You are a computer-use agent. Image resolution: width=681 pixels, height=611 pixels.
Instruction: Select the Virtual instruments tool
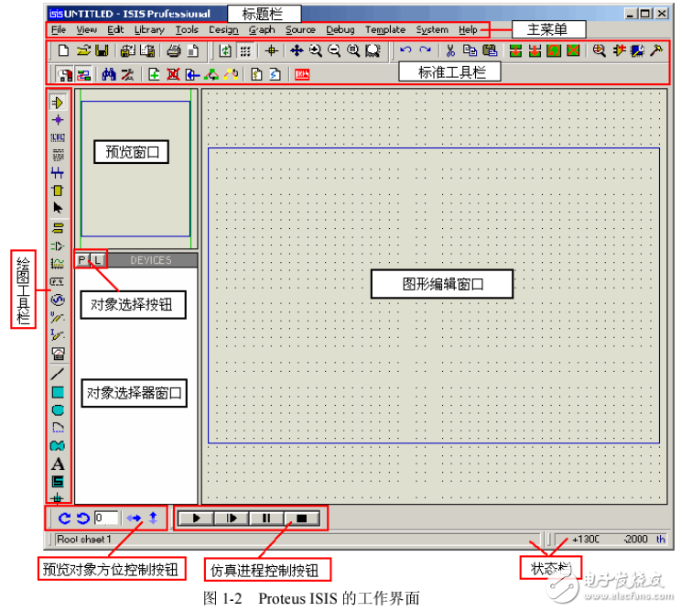[x=58, y=354]
